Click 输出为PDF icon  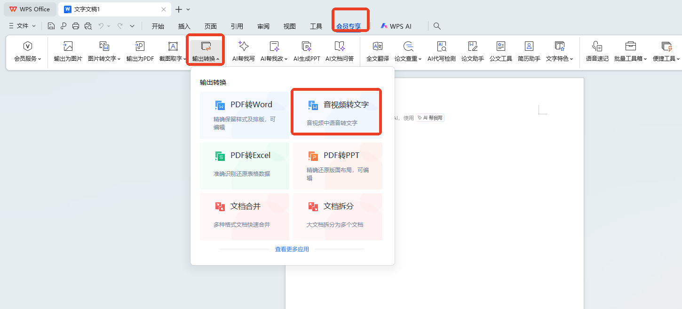tap(140, 46)
